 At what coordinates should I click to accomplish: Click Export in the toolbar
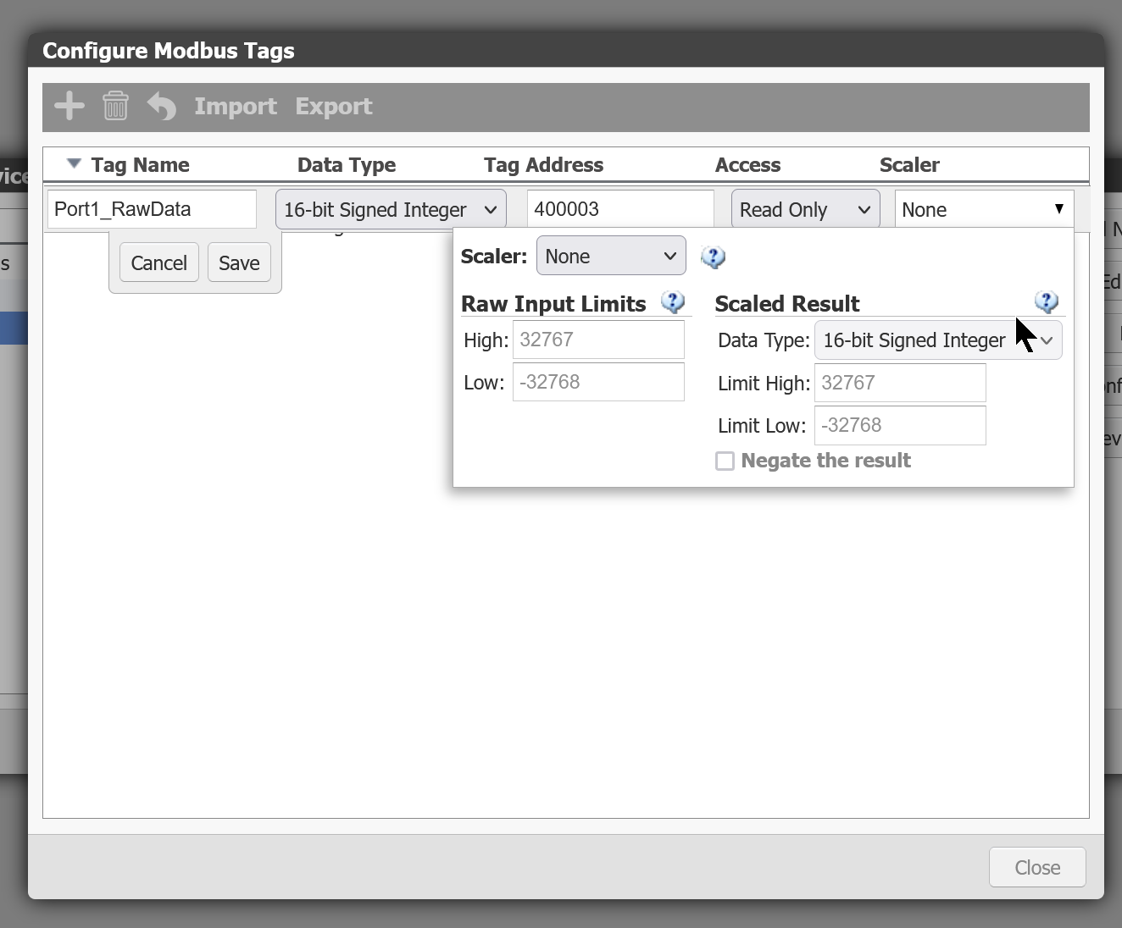click(334, 106)
